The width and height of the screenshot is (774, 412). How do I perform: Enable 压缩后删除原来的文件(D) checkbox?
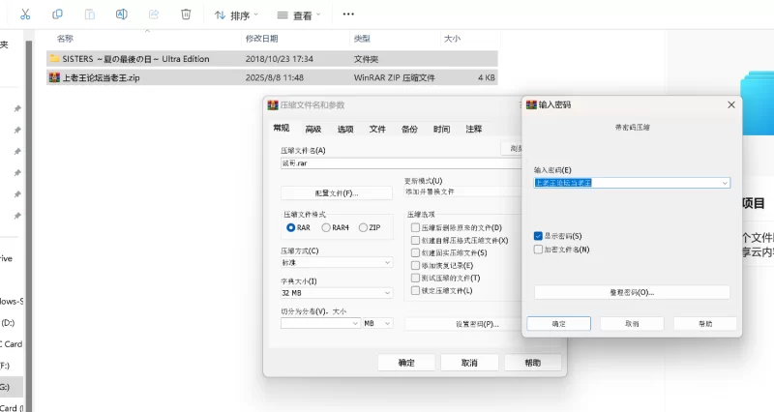pyautogui.click(x=416, y=227)
